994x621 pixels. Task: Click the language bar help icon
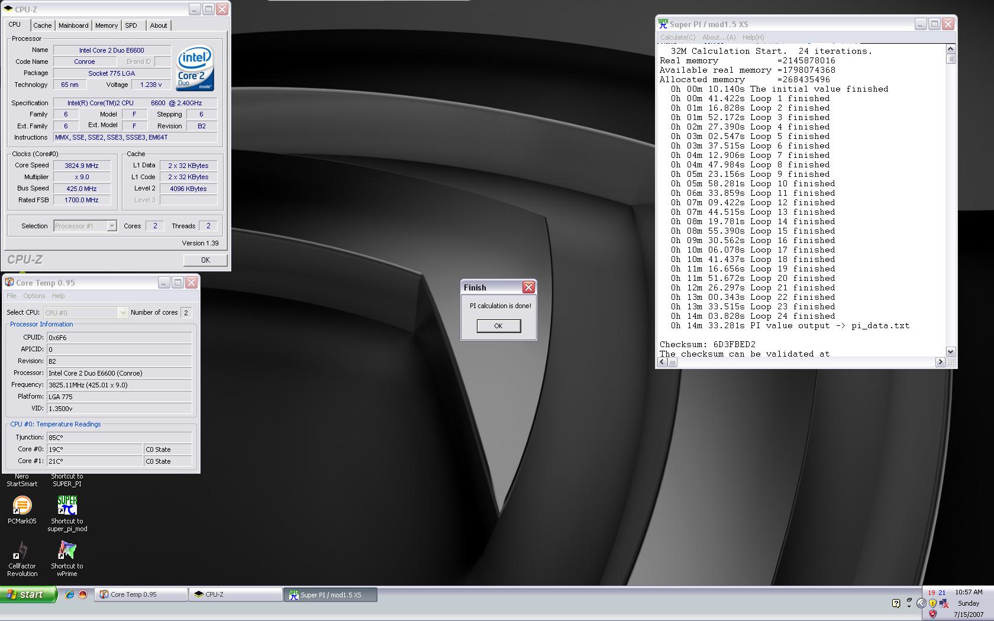coord(896,603)
